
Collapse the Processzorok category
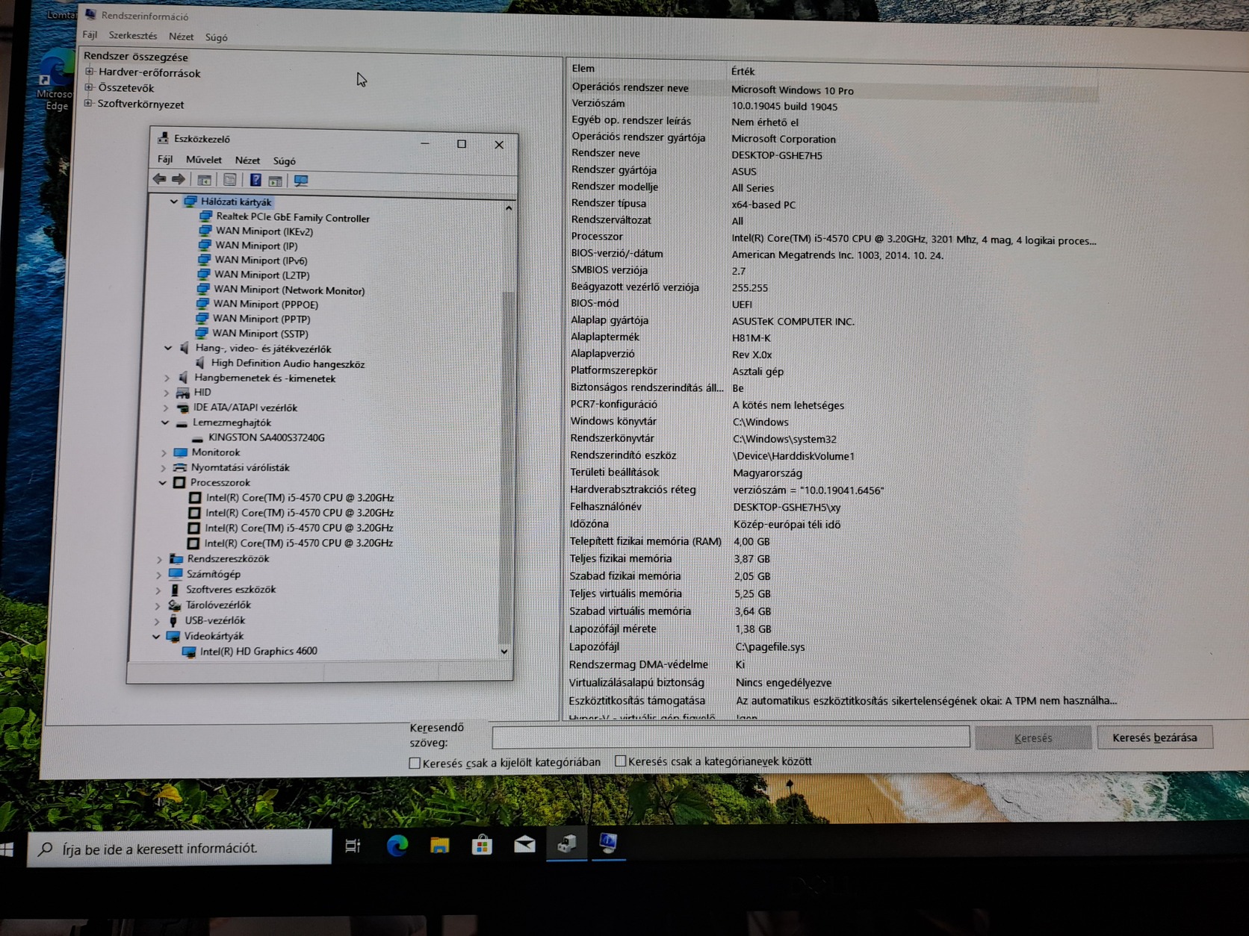click(162, 483)
